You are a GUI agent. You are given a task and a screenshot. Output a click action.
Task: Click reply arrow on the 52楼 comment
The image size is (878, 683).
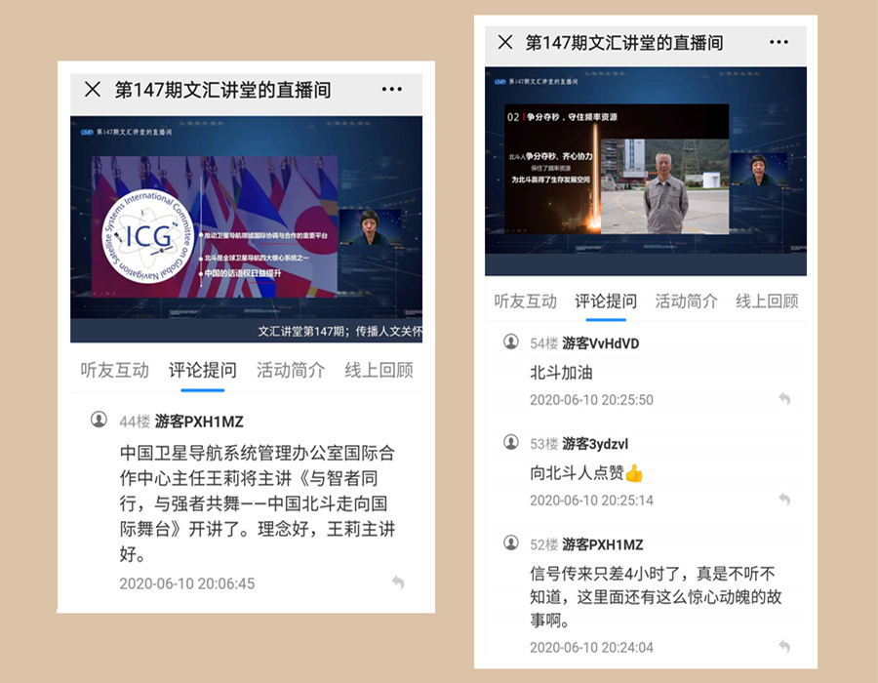tap(784, 646)
